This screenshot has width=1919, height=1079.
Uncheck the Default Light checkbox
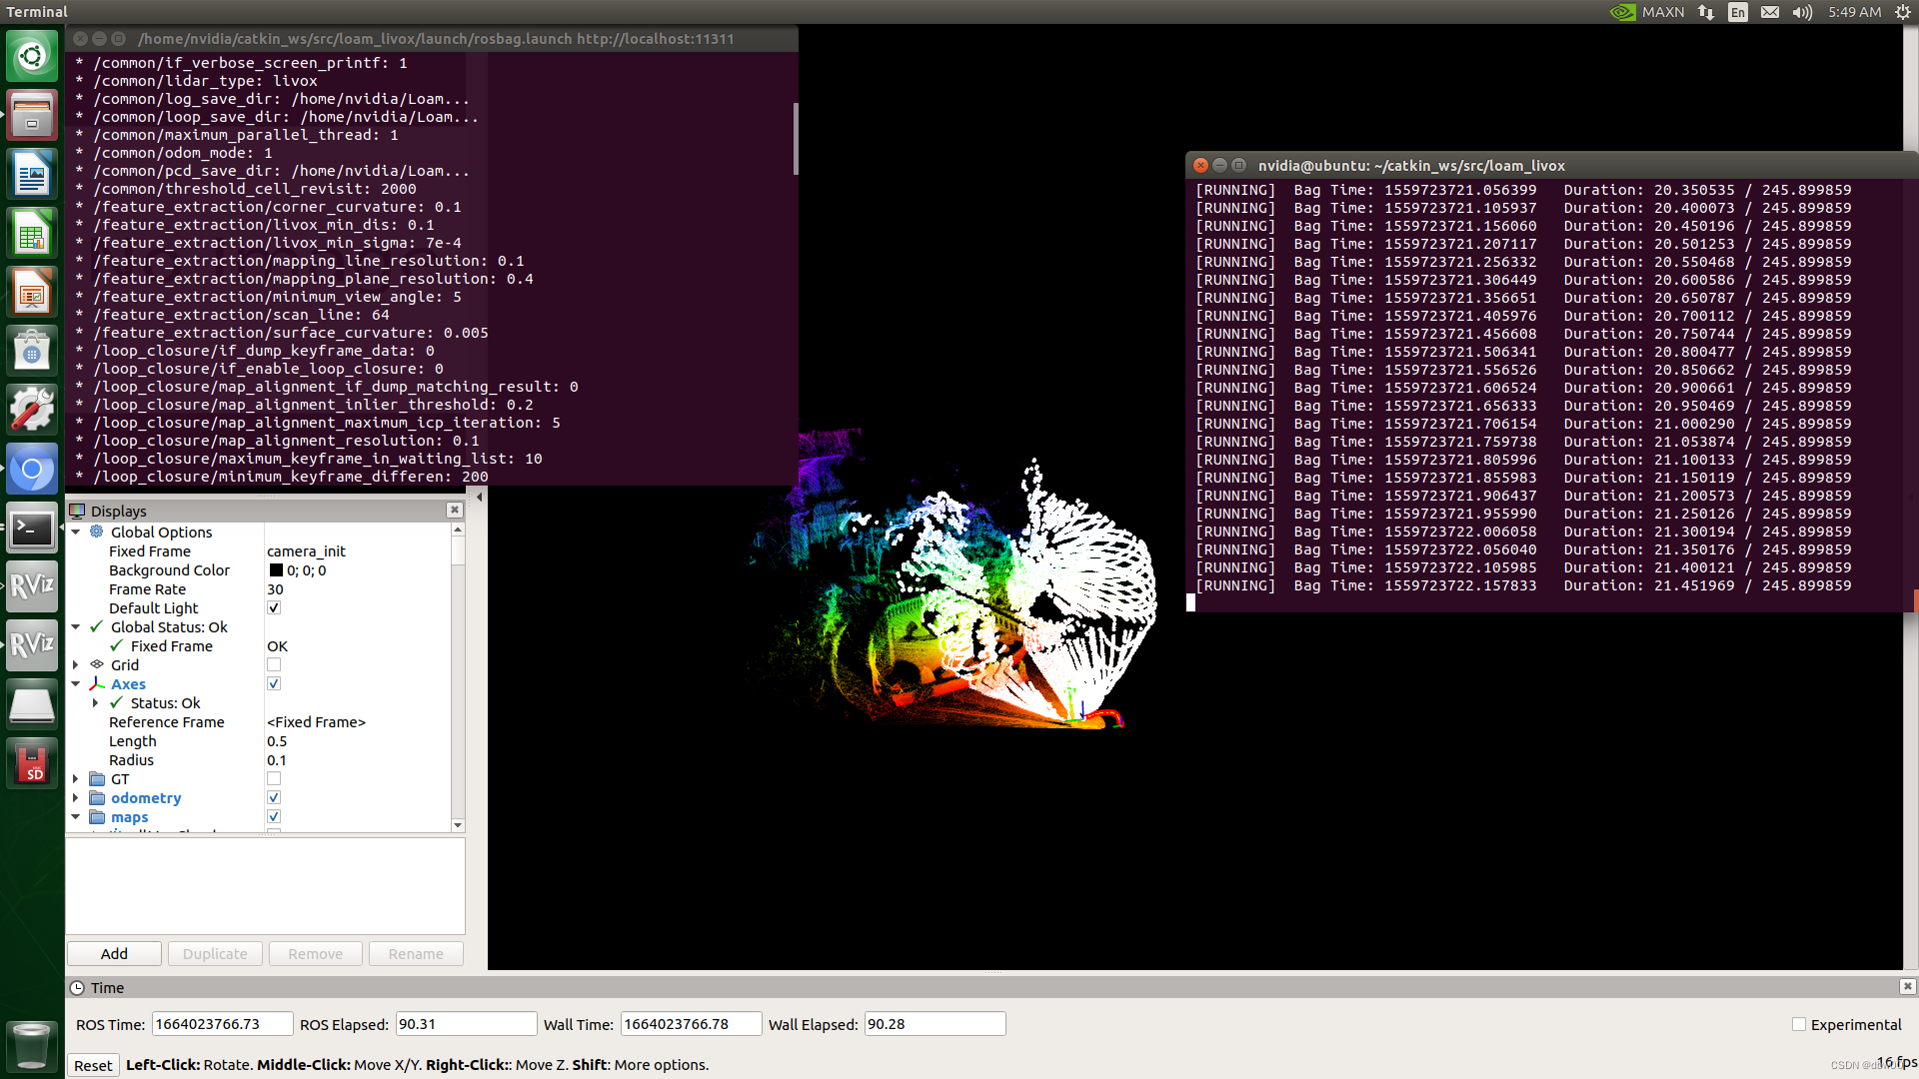(274, 607)
